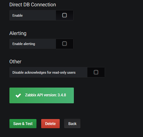Click the word Test on the green button

point(29,124)
